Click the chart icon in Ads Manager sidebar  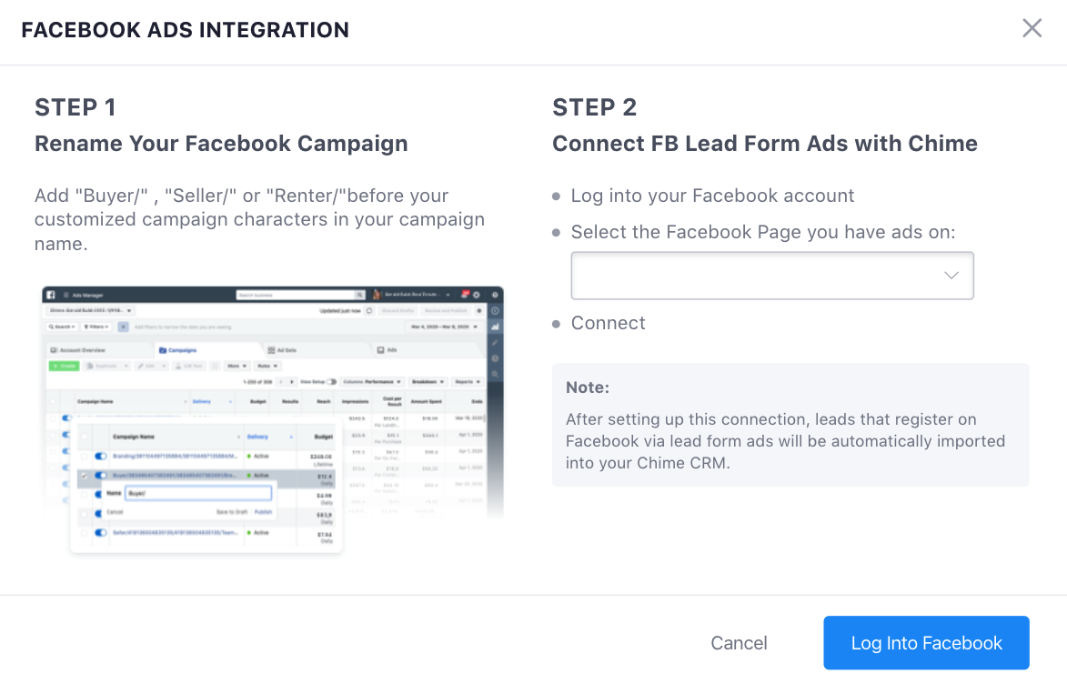[x=495, y=327]
